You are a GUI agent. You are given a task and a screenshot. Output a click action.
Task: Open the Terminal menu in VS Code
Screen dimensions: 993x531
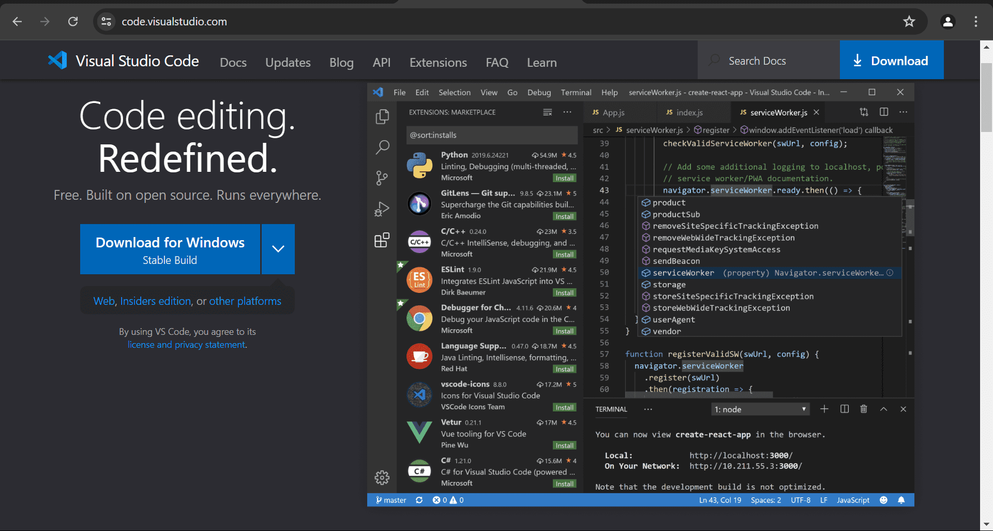pyautogui.click(x=576, y=92)
